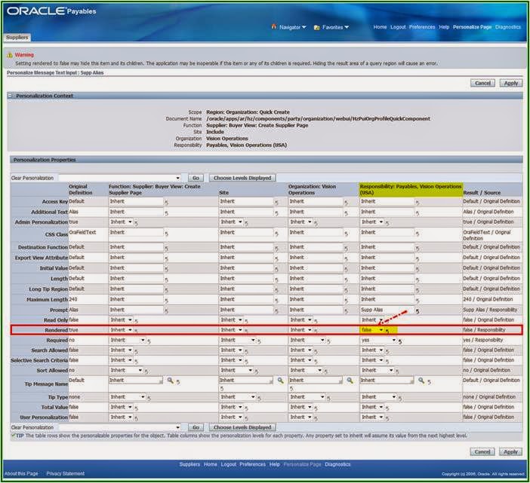Click the revert icon beside Organization-level Initial Value field
The image size is (530, 483).
click(346, 270)
